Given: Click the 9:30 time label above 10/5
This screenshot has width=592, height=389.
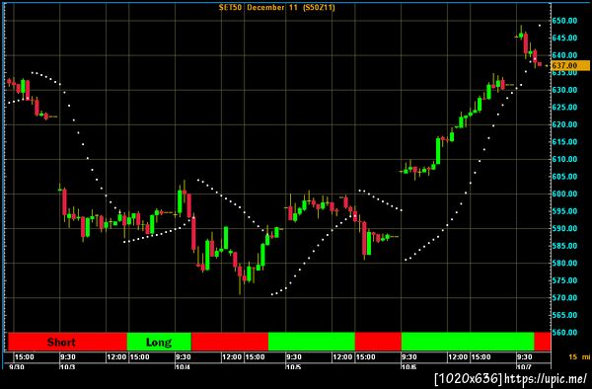Looking at the screenshot, I should click(x=294, y=357).
